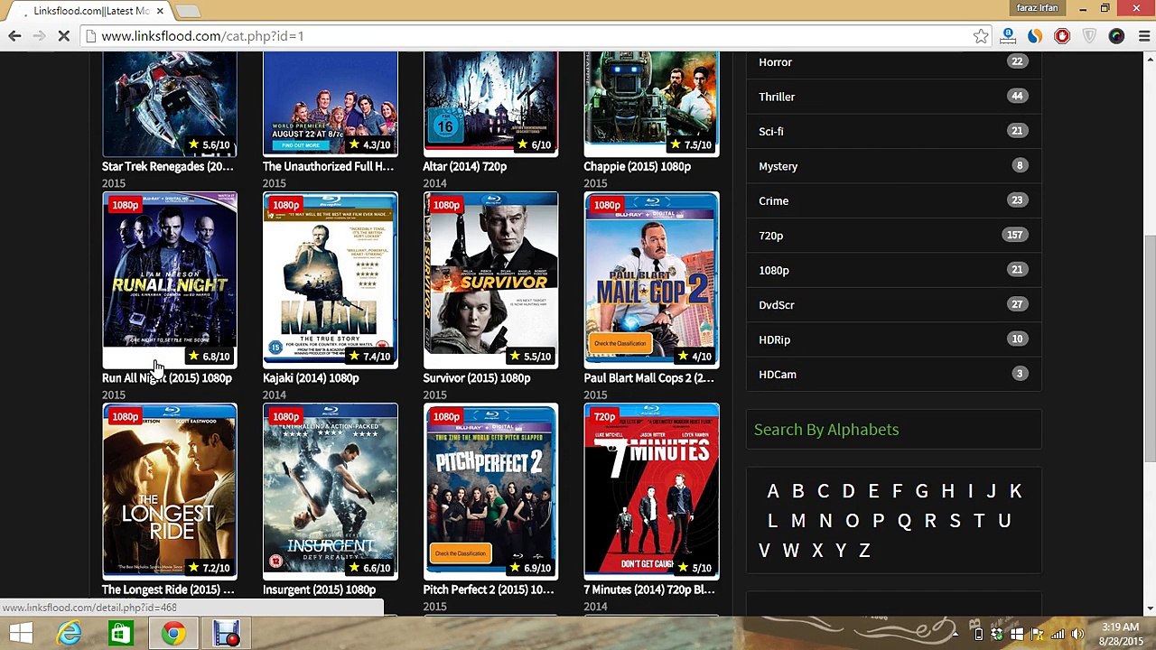The height and width of the screenshot is (650, 1156).
Task: Click The Unauthorized Full H... title link
Action: pos(328,166)
